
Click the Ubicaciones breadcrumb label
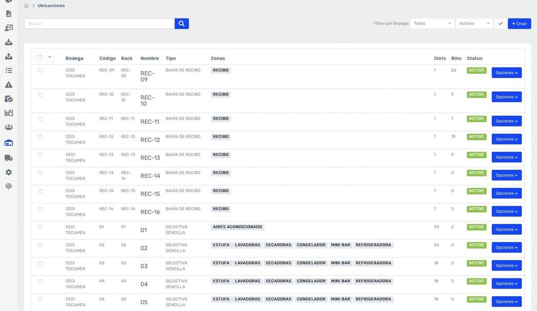[51, 5]
